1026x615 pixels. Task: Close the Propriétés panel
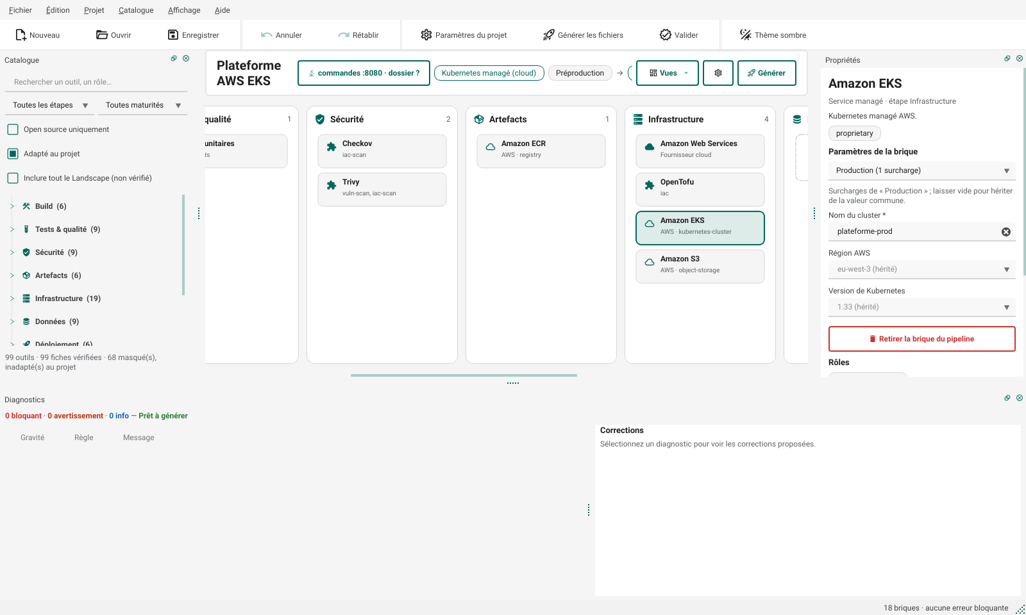click(x=1020, y=58)
